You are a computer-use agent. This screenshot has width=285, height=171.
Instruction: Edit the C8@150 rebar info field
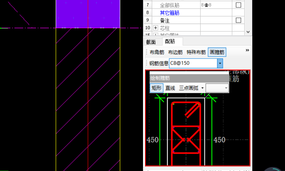coord(193,63)
